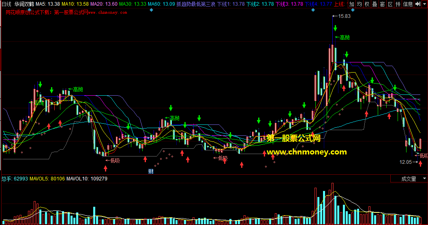Viewport: 428px width, 225px height.
Task: Click the 财 financial info icon
Action: click(x=151, y=171)
